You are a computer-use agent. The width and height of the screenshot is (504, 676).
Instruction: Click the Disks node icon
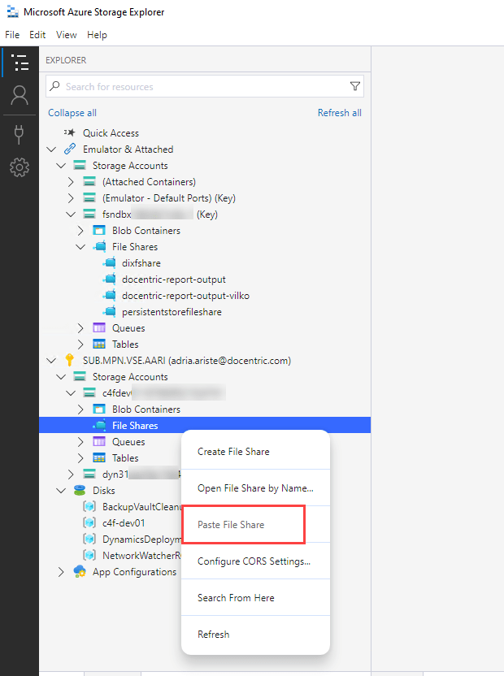coord(80,490)
